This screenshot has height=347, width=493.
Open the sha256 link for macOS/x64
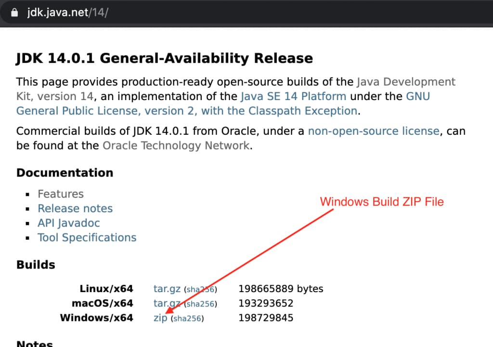pyautogui.click(x=201, y=304)
